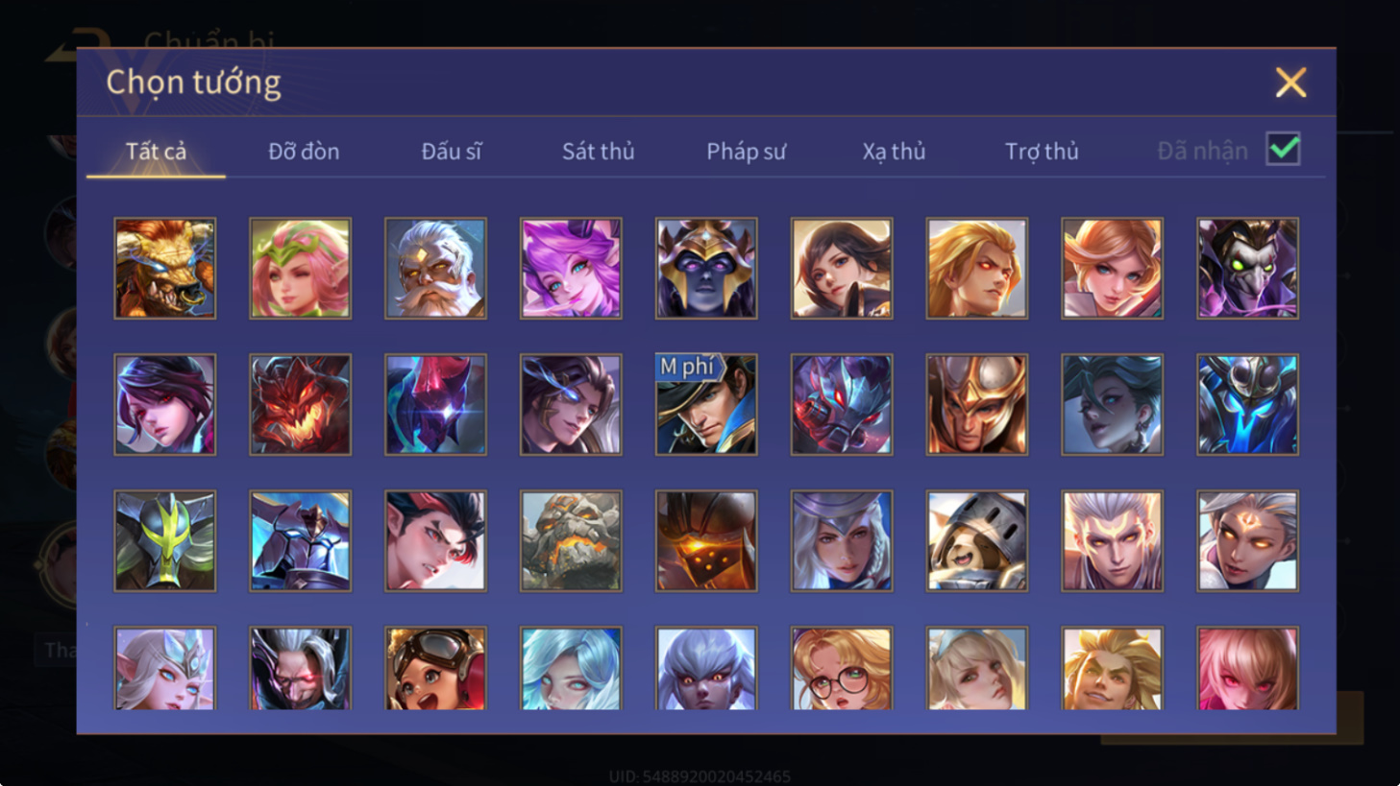
Task: Choose the rock golem hero portrait
Action: pyautogui.click(x=571, y=540)
